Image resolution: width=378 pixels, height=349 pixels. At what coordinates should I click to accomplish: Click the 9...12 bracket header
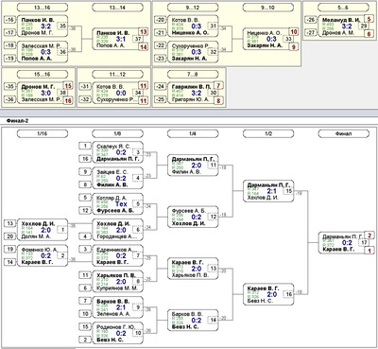coord(193,8)
